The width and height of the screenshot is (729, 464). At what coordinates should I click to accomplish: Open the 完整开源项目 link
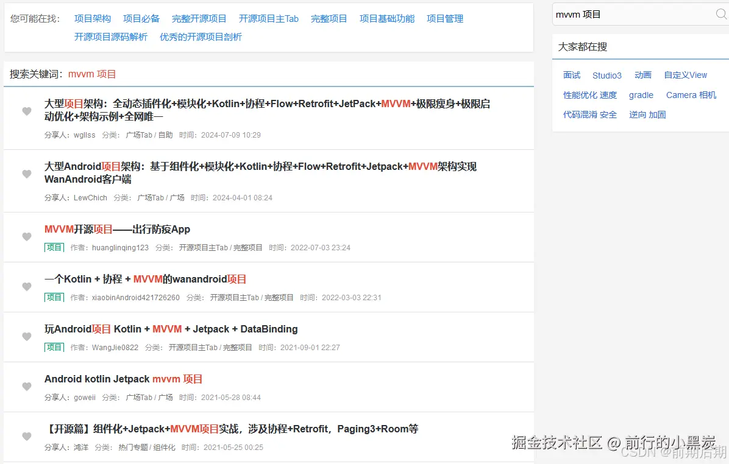tap(200, 18)
